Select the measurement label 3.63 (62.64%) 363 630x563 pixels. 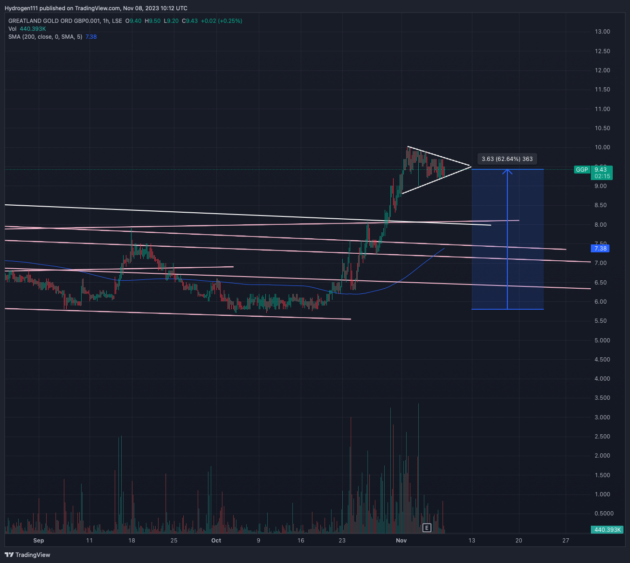click(x=507, y=159)
